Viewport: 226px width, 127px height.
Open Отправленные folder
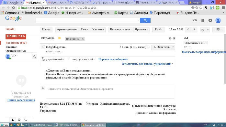[x=16, y=51]
